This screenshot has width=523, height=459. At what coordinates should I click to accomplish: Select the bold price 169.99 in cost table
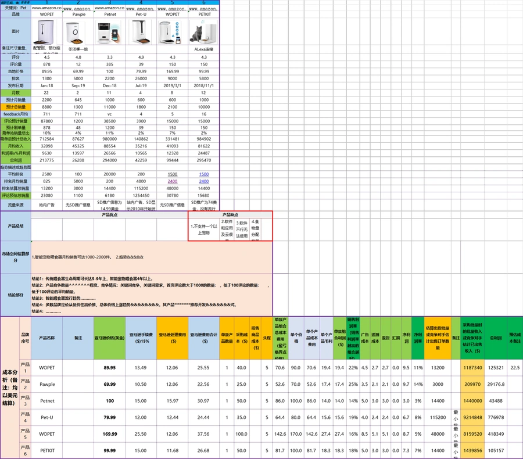[109, 434]
